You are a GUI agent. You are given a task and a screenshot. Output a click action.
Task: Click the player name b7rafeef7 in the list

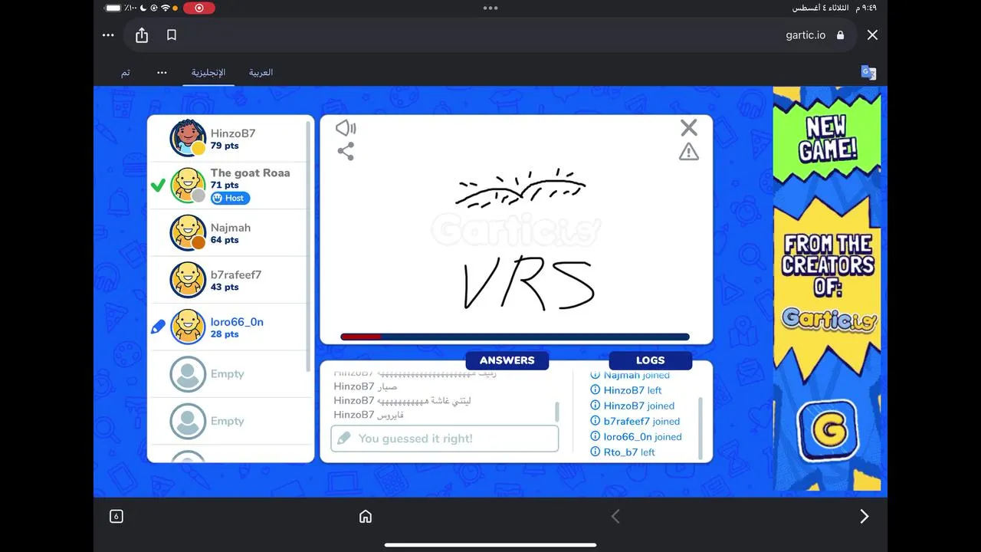[x=236, y=274]
